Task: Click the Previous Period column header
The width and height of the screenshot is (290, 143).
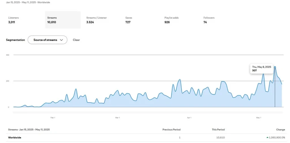Action: pos(171,130)
